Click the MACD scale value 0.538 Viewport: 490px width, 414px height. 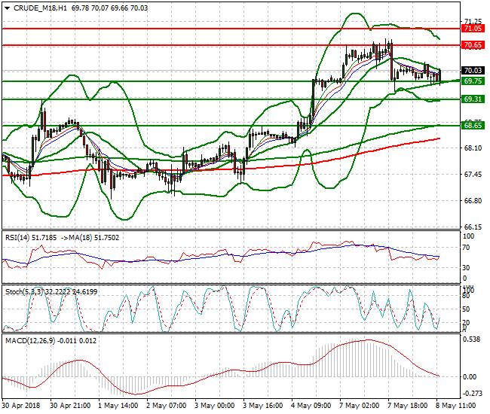(471, 339)
